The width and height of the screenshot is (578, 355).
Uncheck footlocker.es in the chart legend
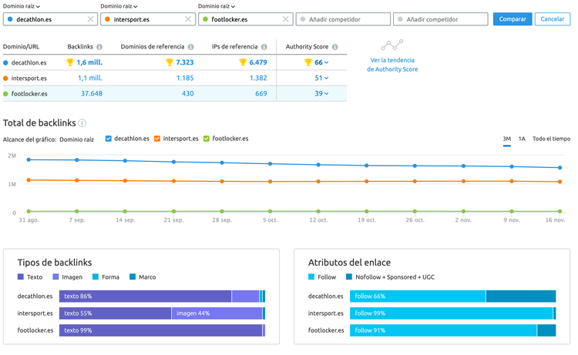[207, 139]
